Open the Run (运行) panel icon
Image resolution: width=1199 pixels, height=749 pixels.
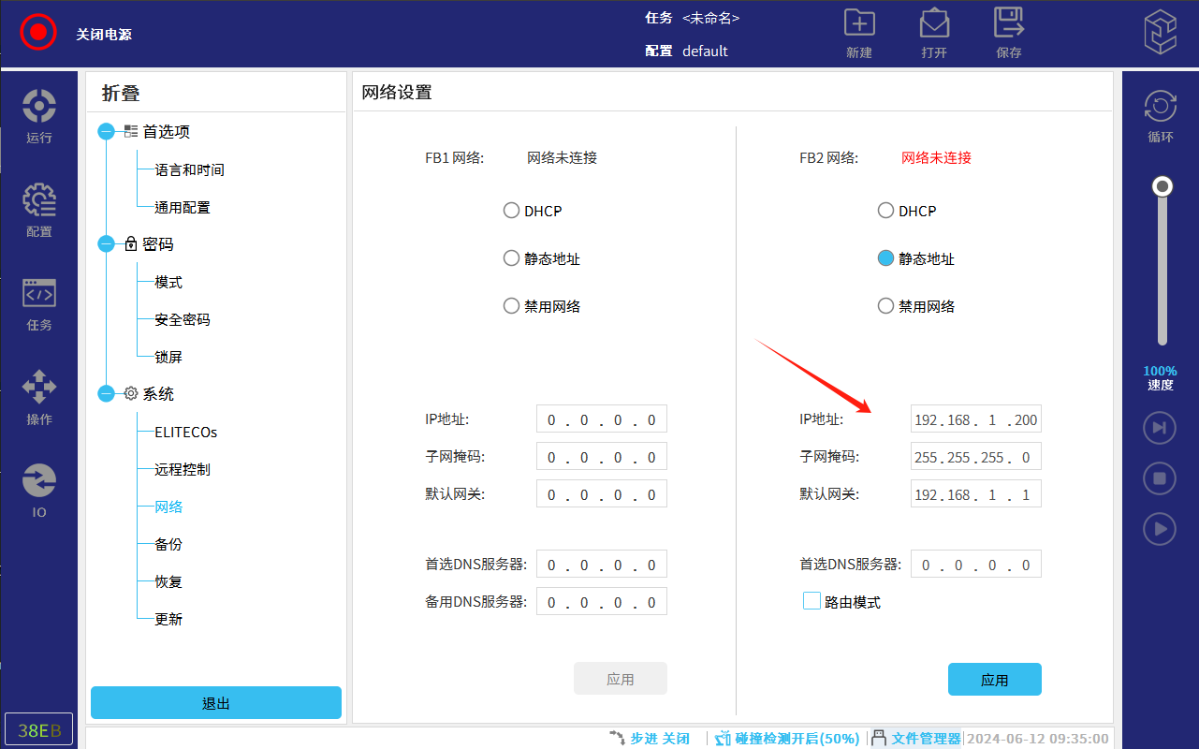click(x=39, y=107)
